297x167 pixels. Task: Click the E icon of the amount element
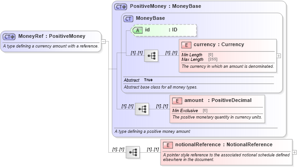click(177, 101)
